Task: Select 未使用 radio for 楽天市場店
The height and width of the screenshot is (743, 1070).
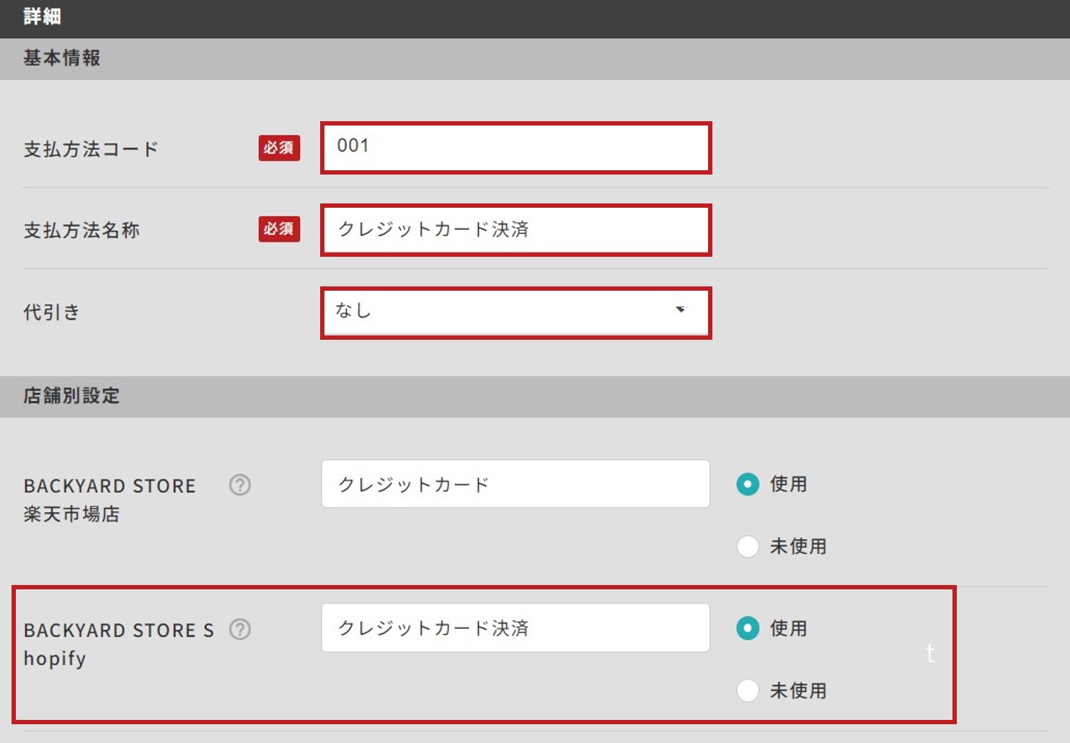Action: (748, 546)
